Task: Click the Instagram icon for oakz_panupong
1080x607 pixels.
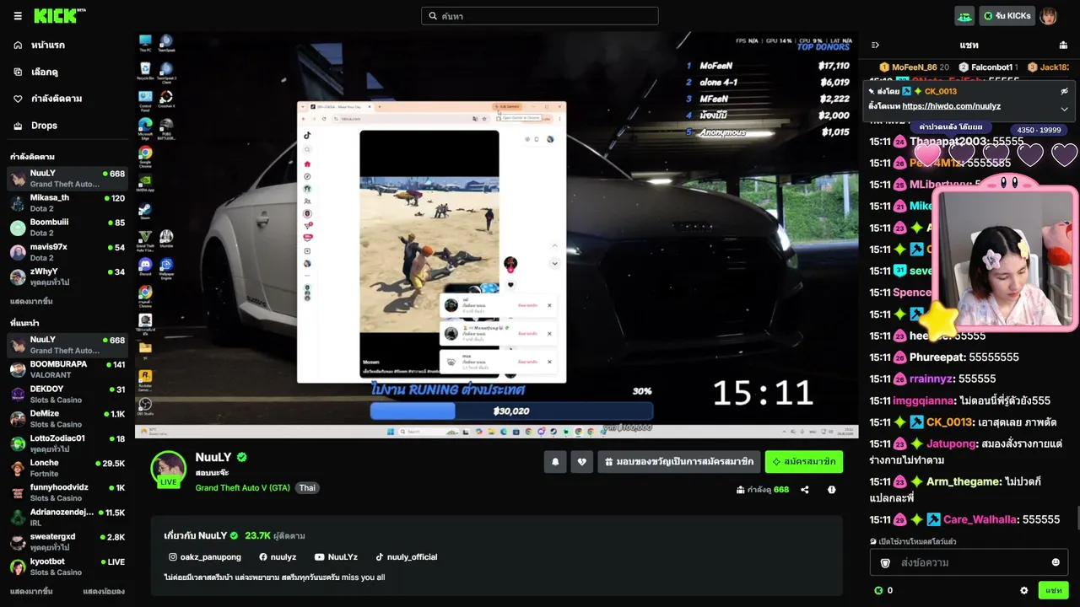Action: 173,557
